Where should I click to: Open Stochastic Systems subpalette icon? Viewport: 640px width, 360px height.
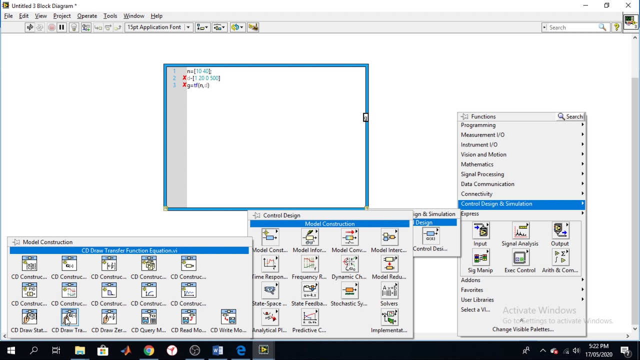349,290
